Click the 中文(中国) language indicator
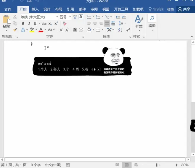 [x=53, y=165]
